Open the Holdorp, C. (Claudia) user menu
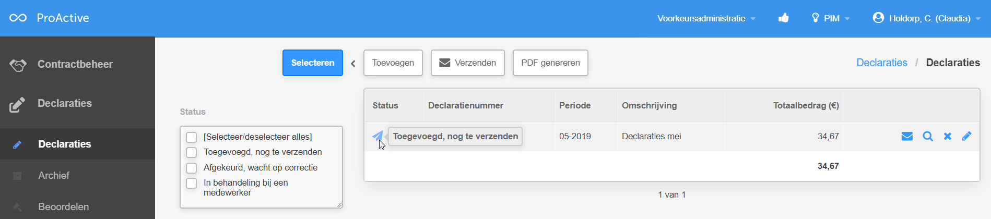 coord(926,18)
